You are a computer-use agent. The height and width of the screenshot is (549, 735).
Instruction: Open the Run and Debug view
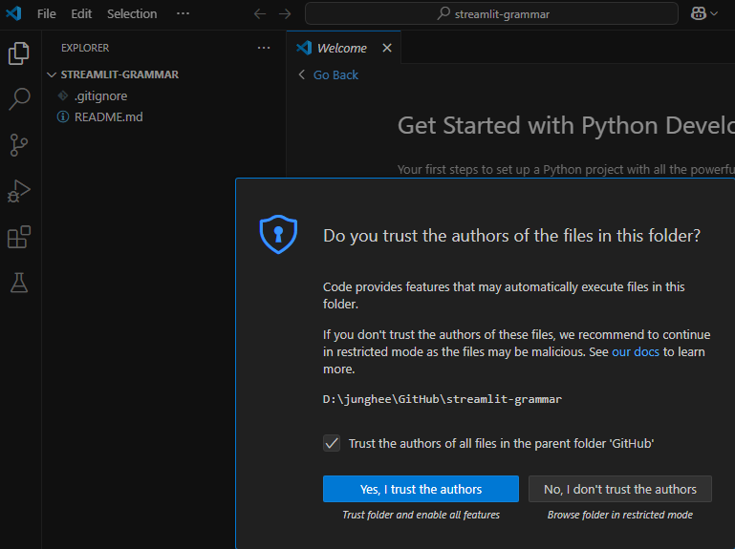[19, 191]
